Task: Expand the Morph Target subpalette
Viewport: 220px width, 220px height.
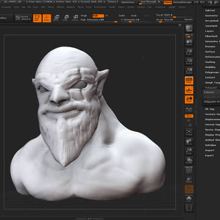Action: tap(212, 82)
